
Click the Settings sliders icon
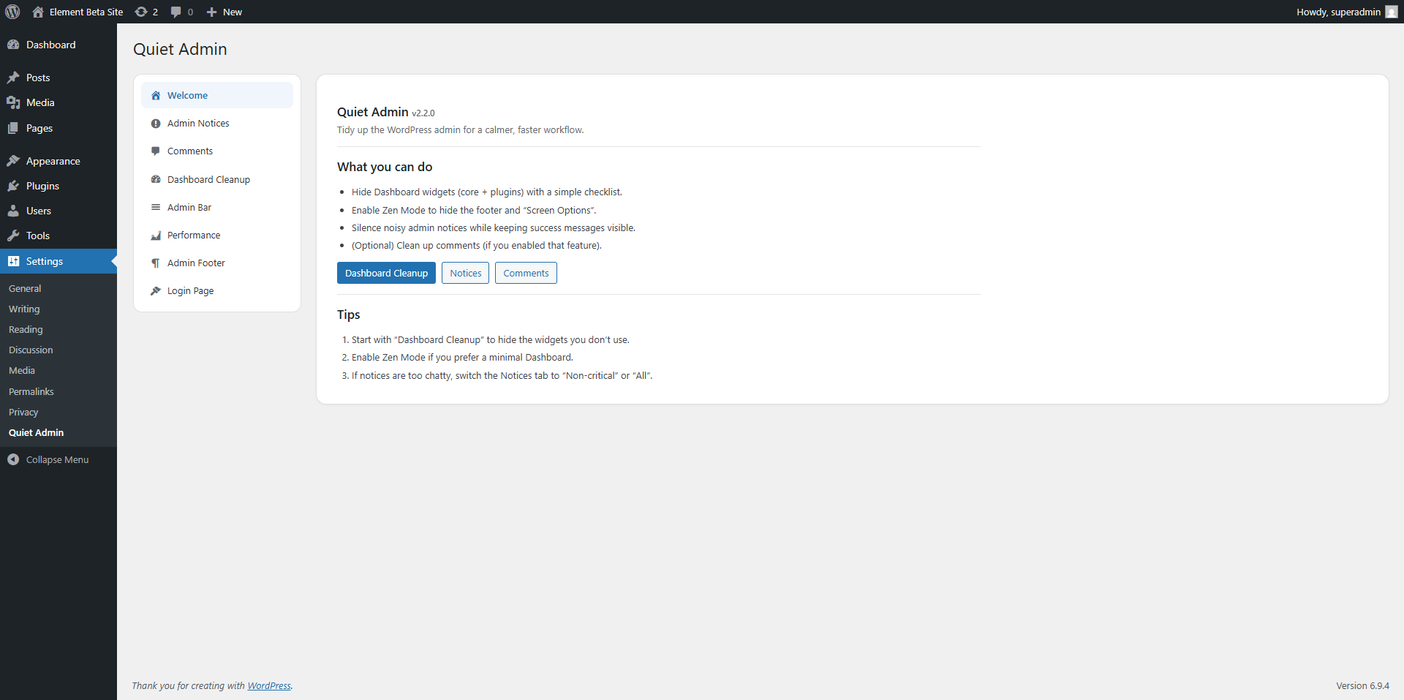click(x=13, y=261)
